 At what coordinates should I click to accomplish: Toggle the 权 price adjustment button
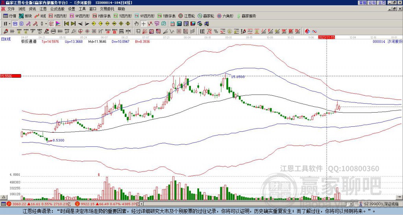(x=51, y=24)
